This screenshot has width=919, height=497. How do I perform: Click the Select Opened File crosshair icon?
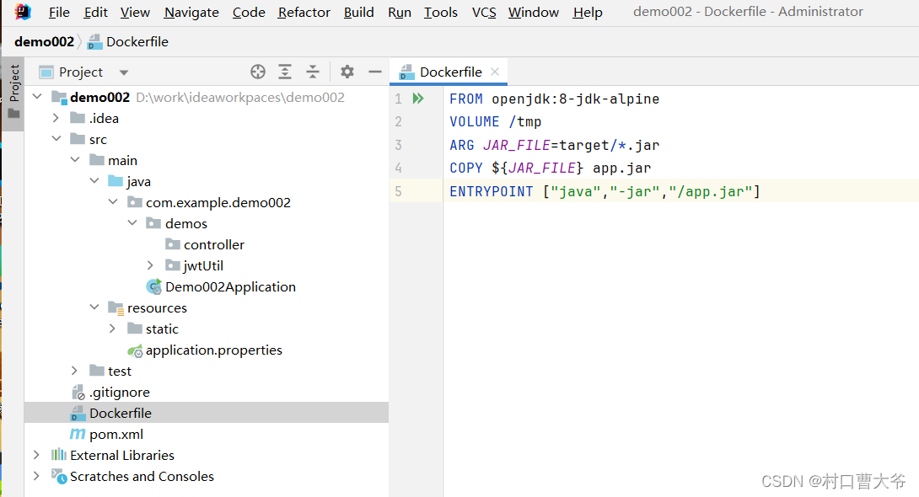click(x=257, y=72)
